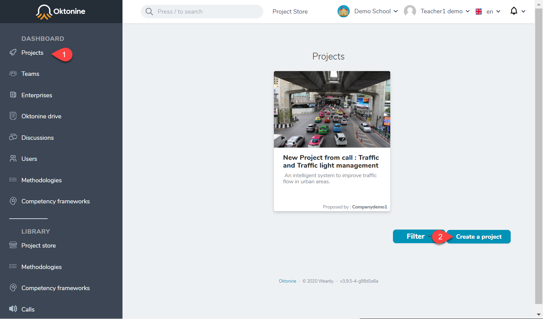The height and width of the screenshot is (319, 543).
Task: Click the Enterprises icon in sidebar
Action: click(13, 95)
